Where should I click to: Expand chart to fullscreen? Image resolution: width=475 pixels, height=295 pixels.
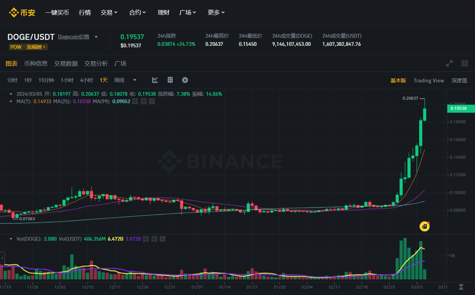[x=450, y=63]
